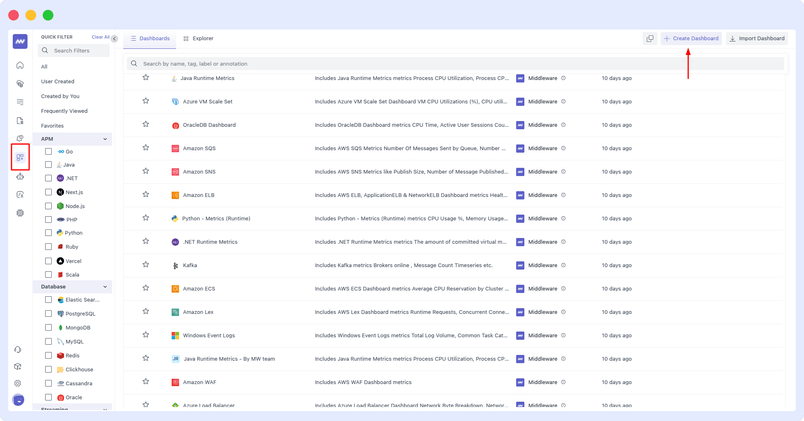Collapse the Database filter section
Viewport: 804px width, 421px height.
coord(105,286)
